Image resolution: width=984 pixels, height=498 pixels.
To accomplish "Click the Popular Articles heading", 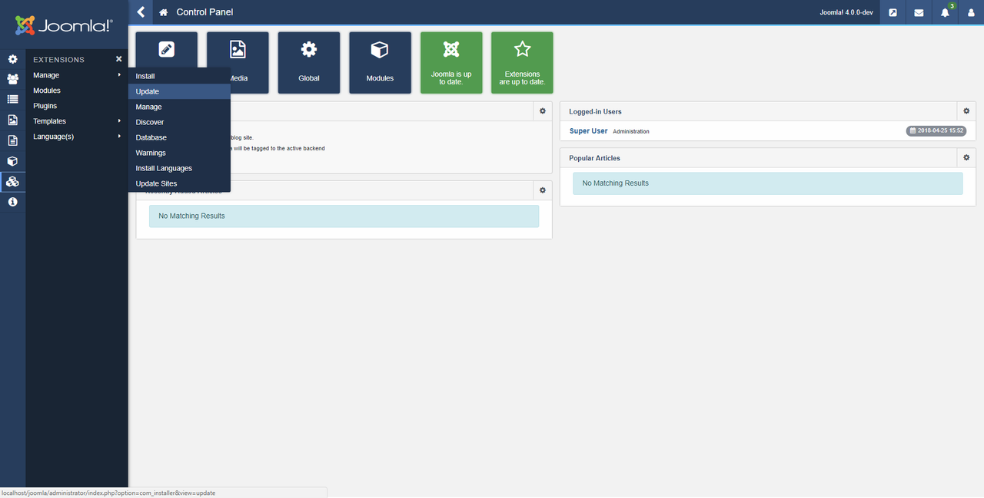I will pyautogui.click(x=594, y=158).
